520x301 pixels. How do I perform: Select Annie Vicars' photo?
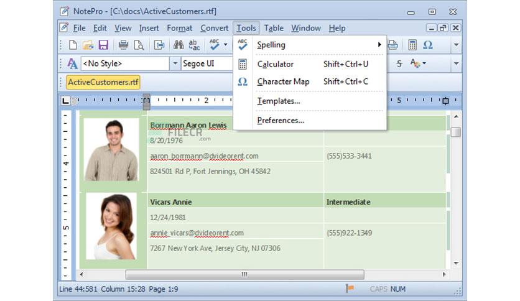point(111,226)
